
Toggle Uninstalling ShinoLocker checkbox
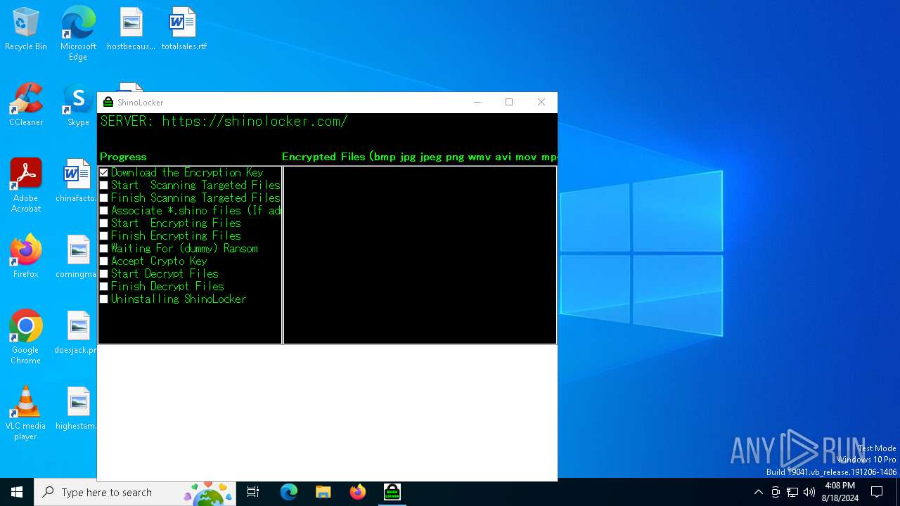pyautogui.click(x=104, y=299)
